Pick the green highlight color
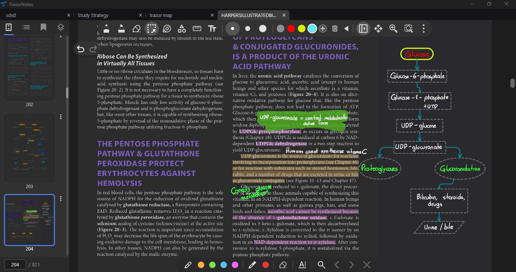 coord(212,265)
